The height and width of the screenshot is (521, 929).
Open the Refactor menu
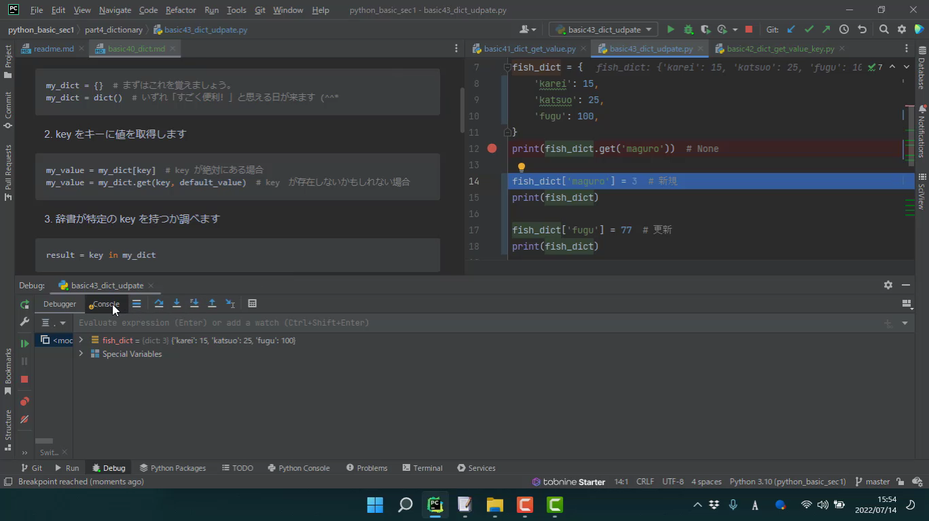click(x=180, y=10)
